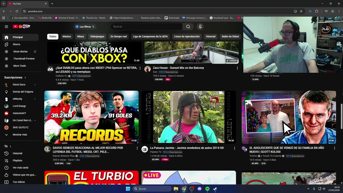
Task: Open the Lord Draugr channel
Action: click(20, 106)
